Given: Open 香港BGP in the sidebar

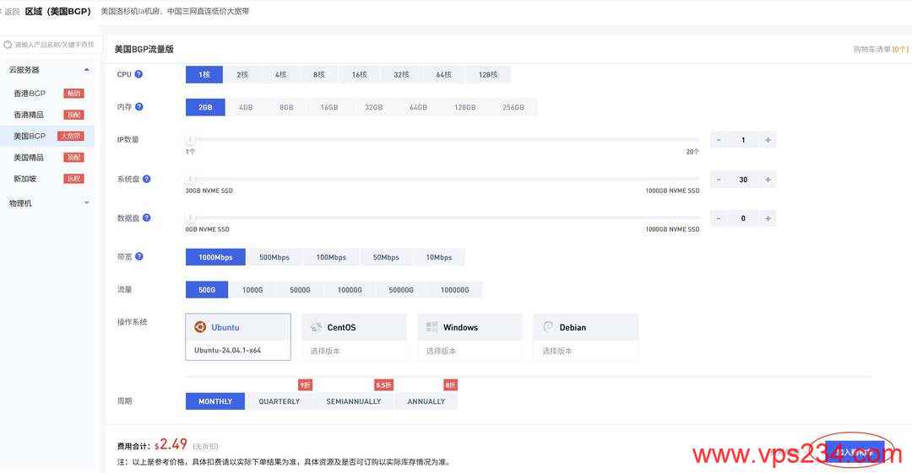Looking at the screenshot, I should pos(30,94).
